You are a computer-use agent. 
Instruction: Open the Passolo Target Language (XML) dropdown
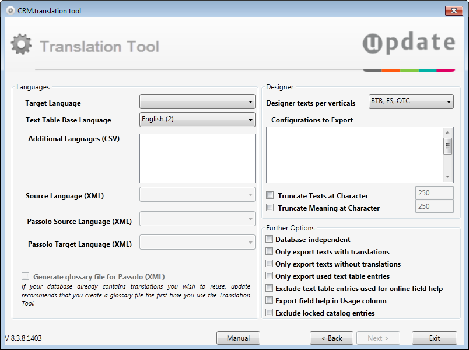pos(197,242)
